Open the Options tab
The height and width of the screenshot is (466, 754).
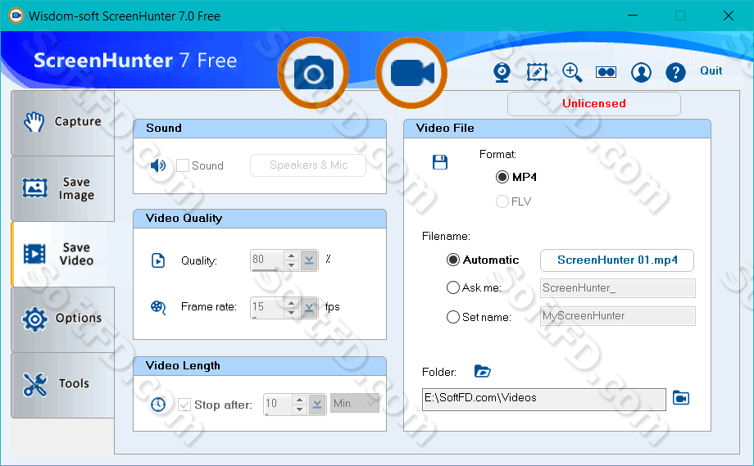tap(63, 319)
